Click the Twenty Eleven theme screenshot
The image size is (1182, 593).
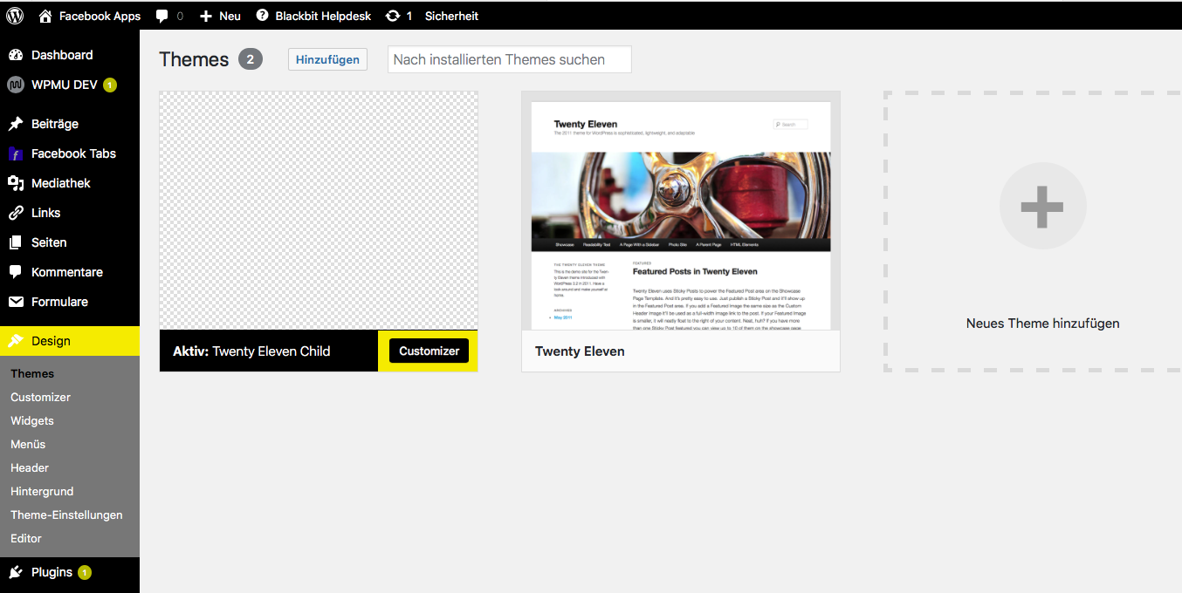(681, 211)
